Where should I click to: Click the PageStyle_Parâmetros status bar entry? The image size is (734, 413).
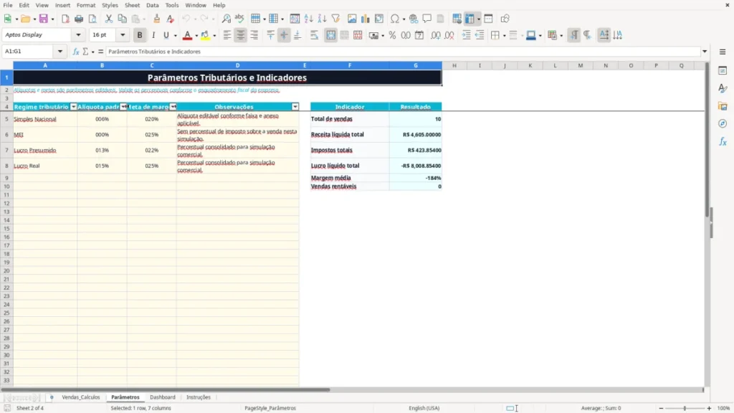[x=270, y=408]
